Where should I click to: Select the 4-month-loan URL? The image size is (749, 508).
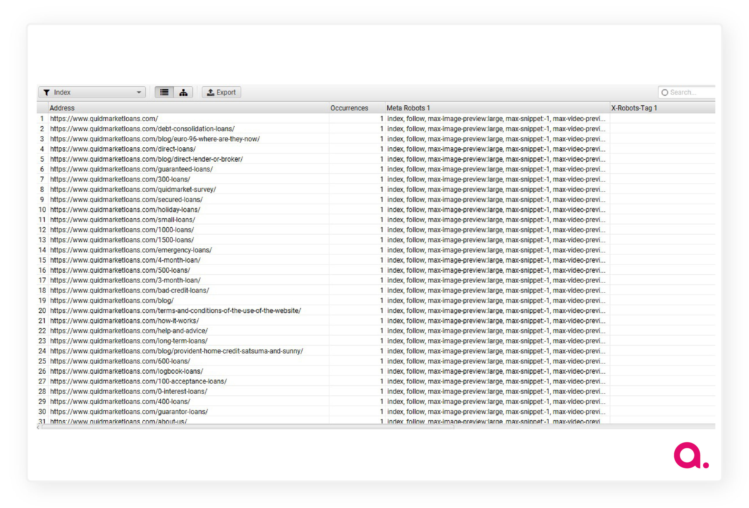pos(126,260)
